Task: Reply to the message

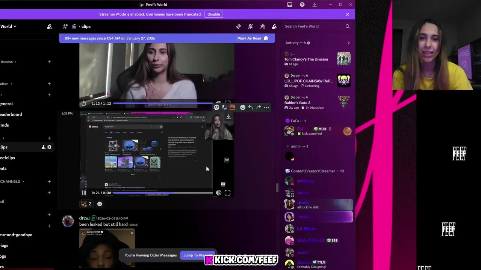Action: 251,107
